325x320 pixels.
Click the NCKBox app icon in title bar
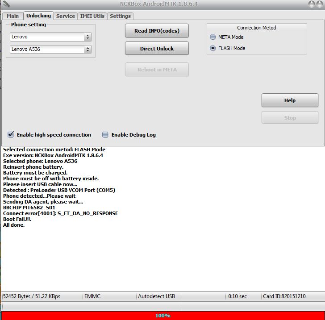[6, 4]
